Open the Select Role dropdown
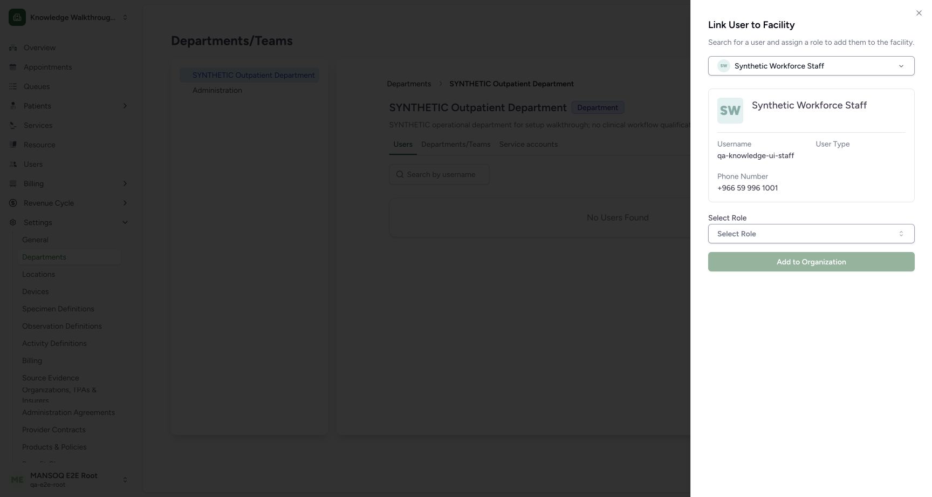The width and height of the screenshot is (932, 497). [x=811, y=234]
